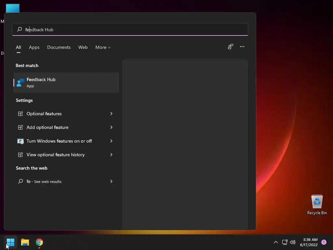This screenshot has height=250, width=333.
Task: Open File Explorer from the taskbar
Action: click(25, 242)
